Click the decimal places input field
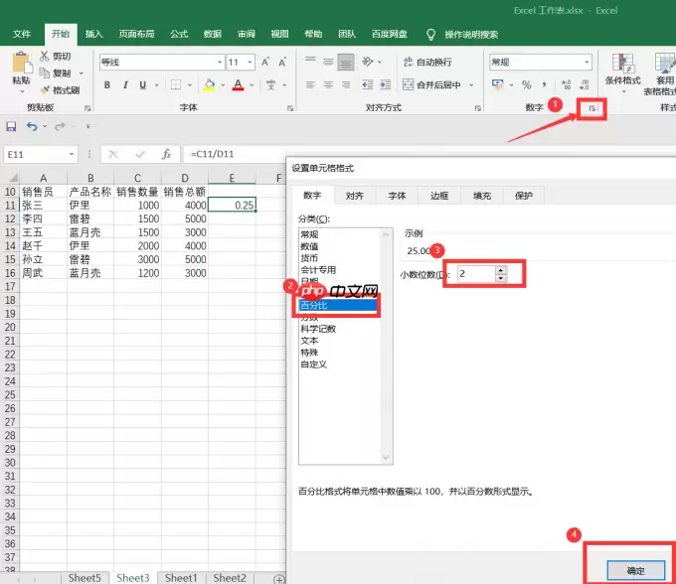This screenshot has width=676, height=584. [x=477, y=274]
